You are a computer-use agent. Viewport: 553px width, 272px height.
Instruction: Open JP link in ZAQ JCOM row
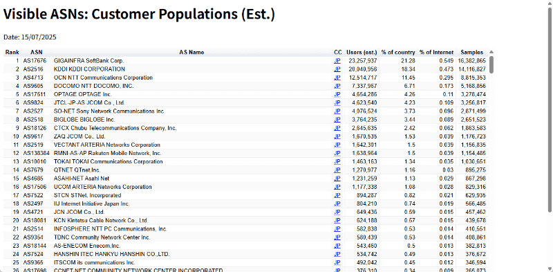click(337, 136)
